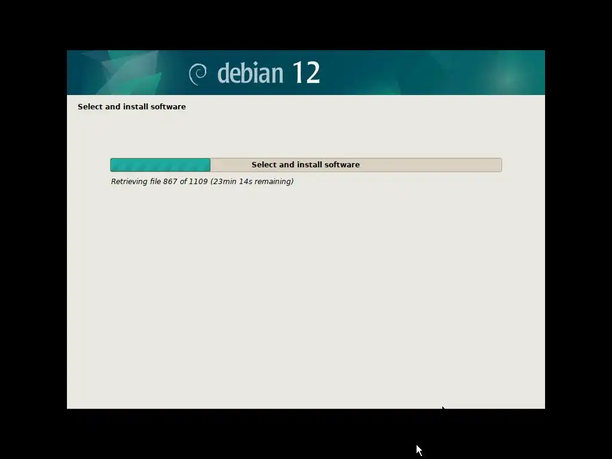Click the 'Select and install software' heading
This screenshot has width=612, height=459.
[x=131, y=106]
